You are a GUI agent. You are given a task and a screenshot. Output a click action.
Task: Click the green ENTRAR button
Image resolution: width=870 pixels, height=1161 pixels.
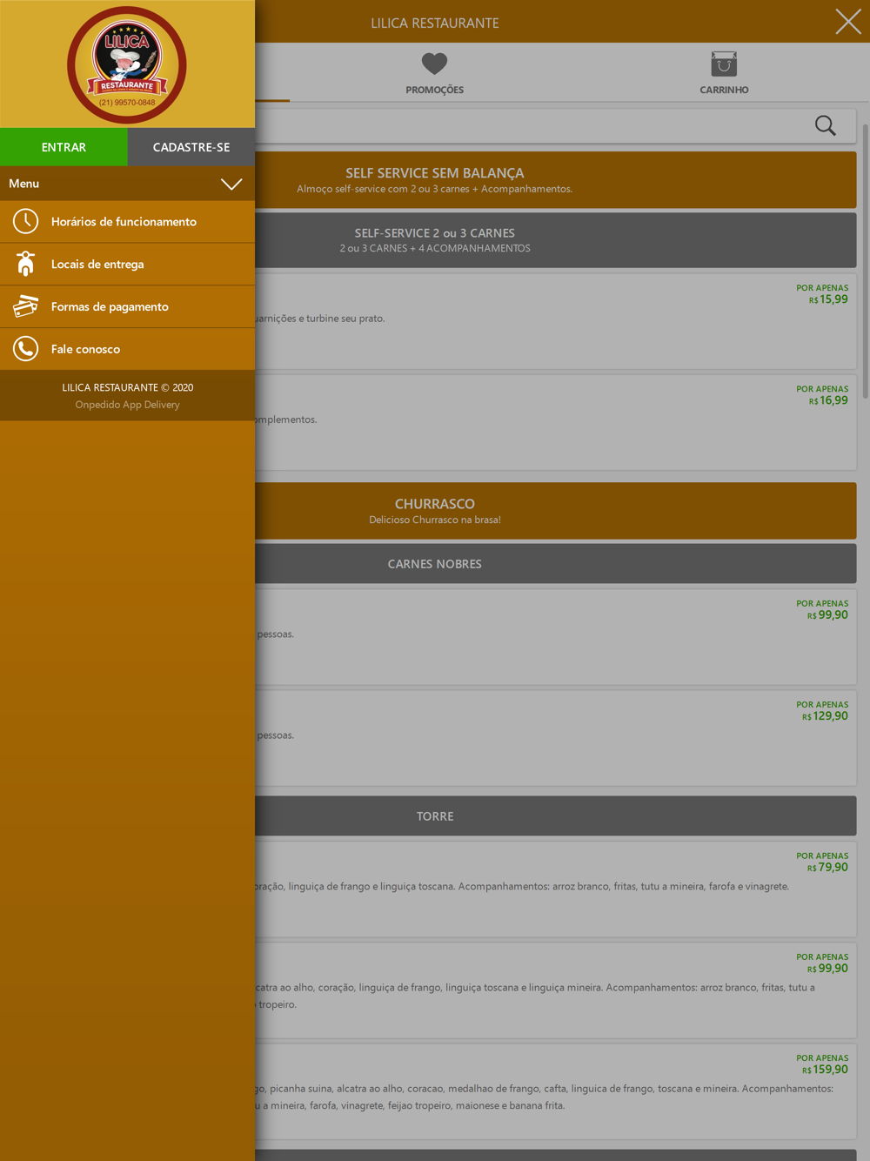[x=64, y=147]
